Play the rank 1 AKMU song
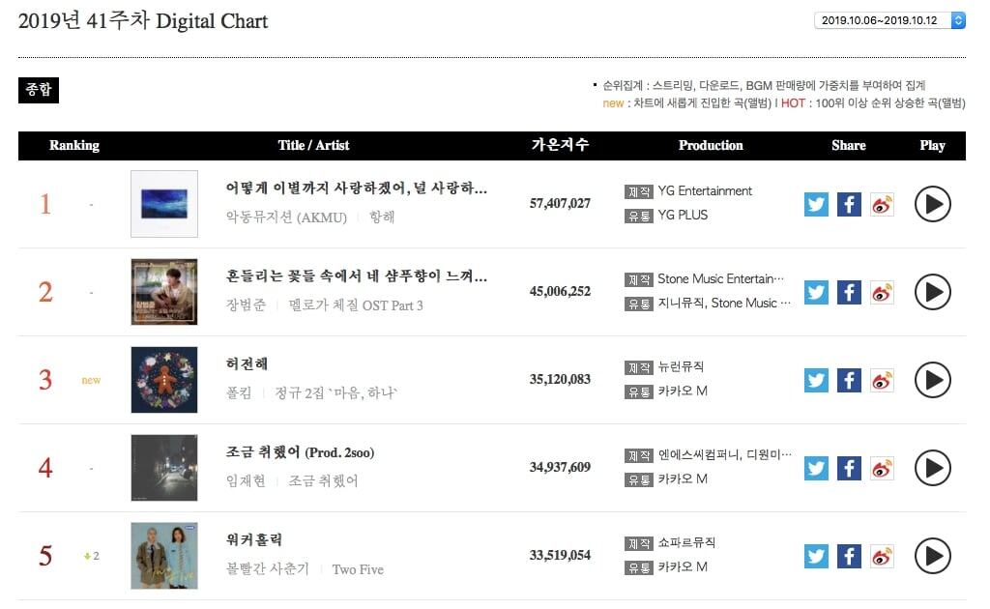The height and width of the screenshot is (609, 990). coord(932,204)
